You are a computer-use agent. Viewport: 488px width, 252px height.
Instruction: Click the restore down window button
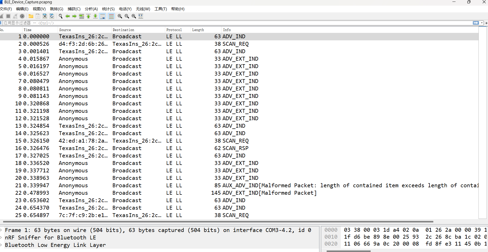click(x=469, y=2)
